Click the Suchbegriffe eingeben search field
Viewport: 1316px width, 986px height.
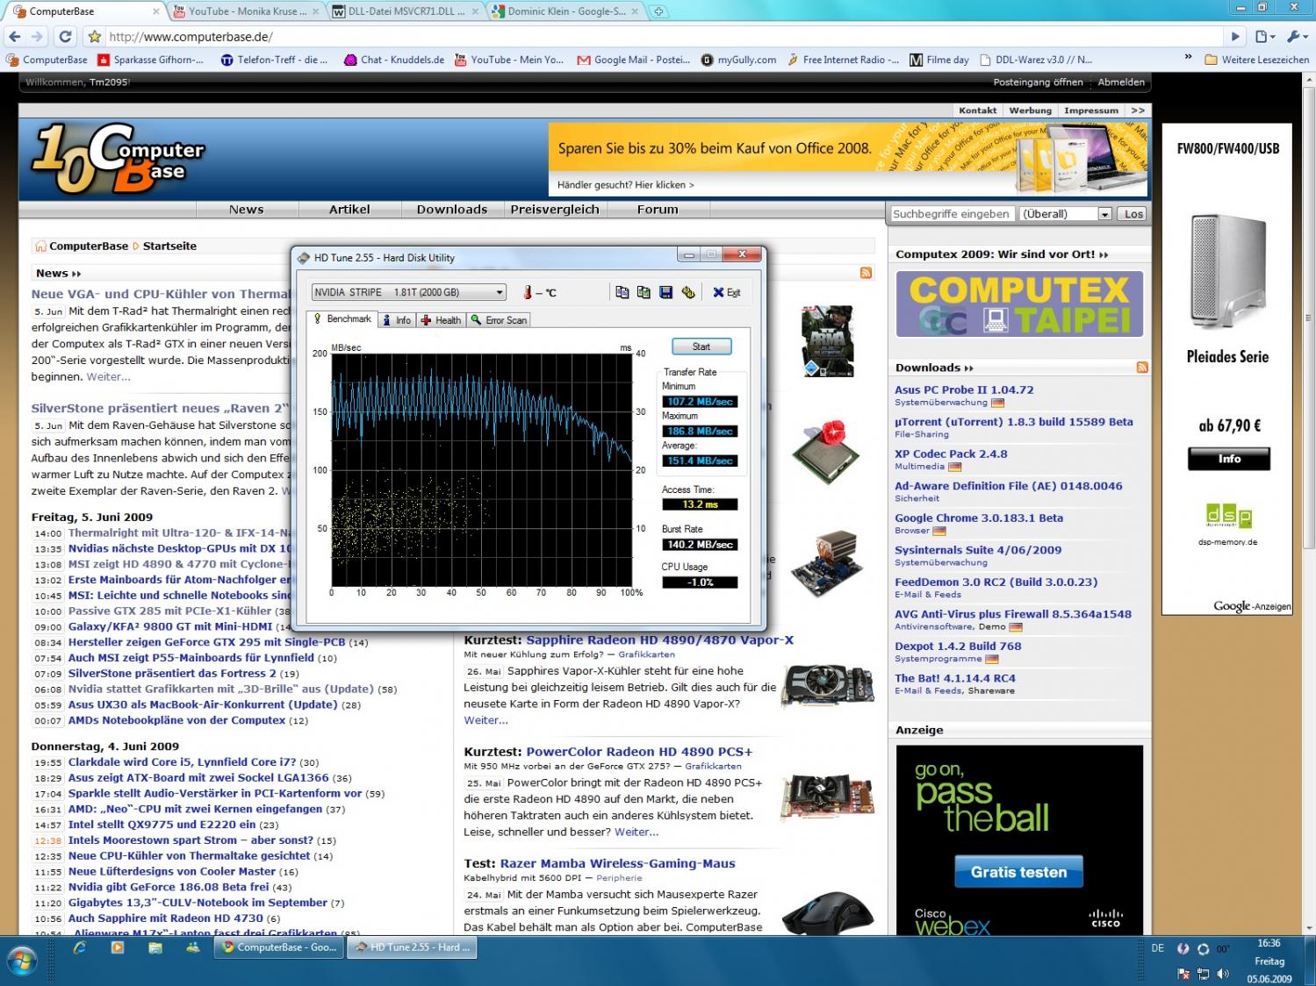(x=952, y=214)
